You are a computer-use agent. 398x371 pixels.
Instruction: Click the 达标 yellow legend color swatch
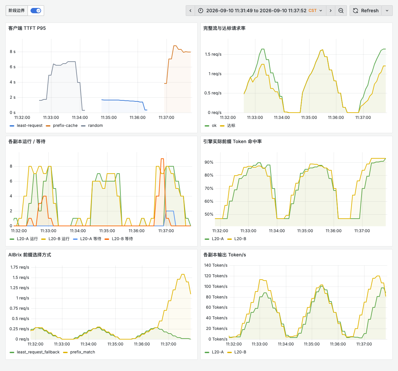pyautogui.click(x=222, y=126)
